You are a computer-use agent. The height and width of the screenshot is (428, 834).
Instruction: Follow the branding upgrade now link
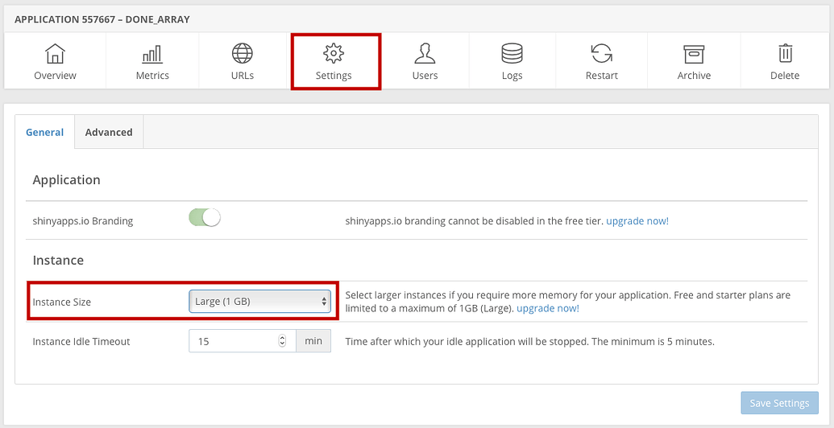click(x=637, y=221)
